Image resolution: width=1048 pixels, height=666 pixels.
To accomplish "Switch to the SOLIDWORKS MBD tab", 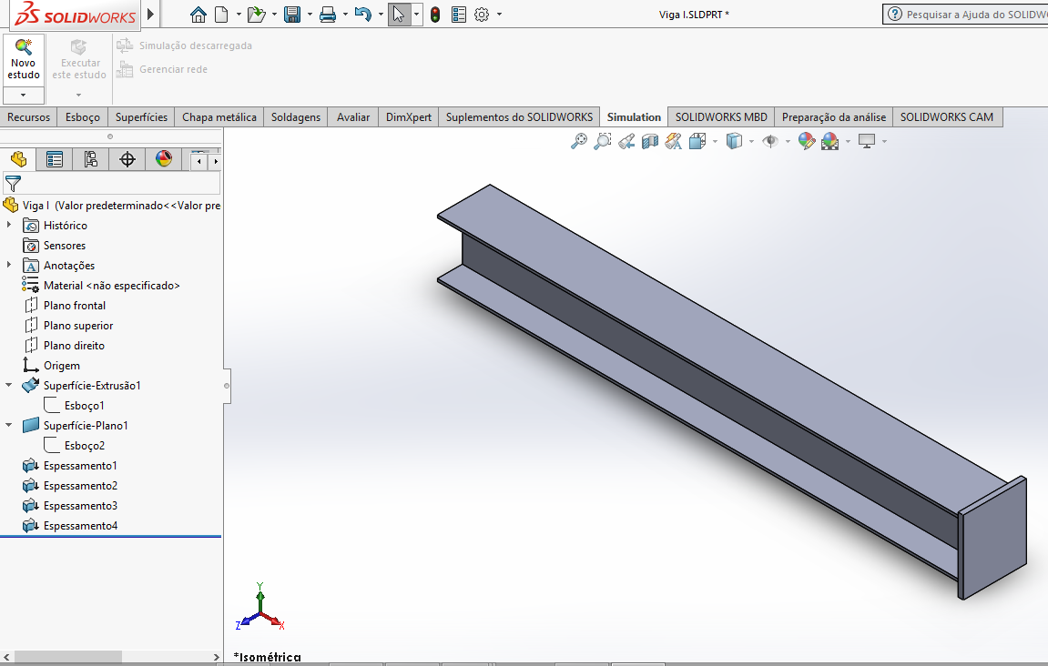I will 721,117.
